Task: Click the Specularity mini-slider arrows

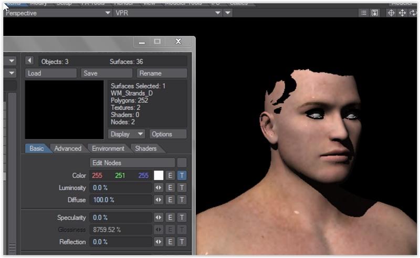Action: [x=159, y=218]
